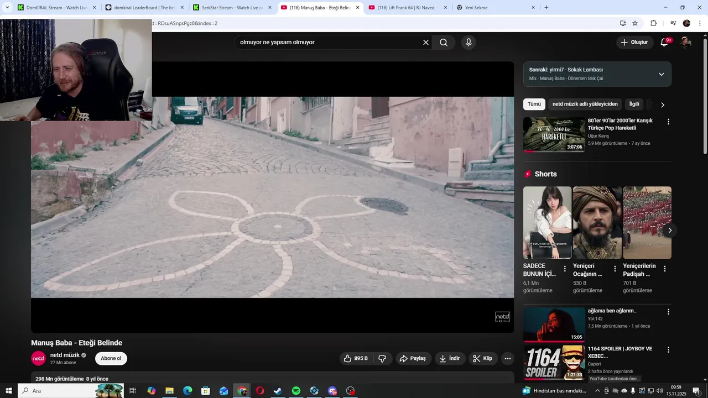The image size is (708, 398).
Task: Select the İlgili filter chip
Action: tap(634, 104)
